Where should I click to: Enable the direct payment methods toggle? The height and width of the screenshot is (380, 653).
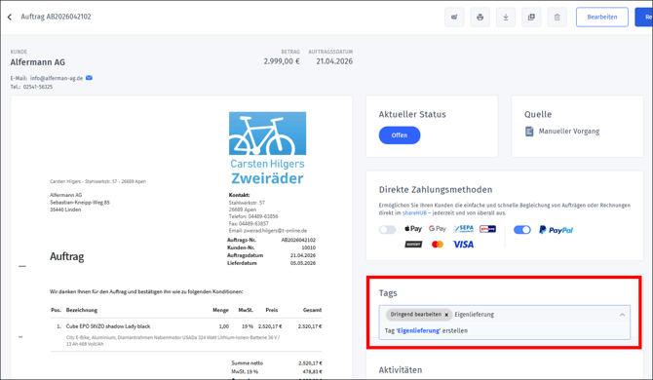coord(387,230)
